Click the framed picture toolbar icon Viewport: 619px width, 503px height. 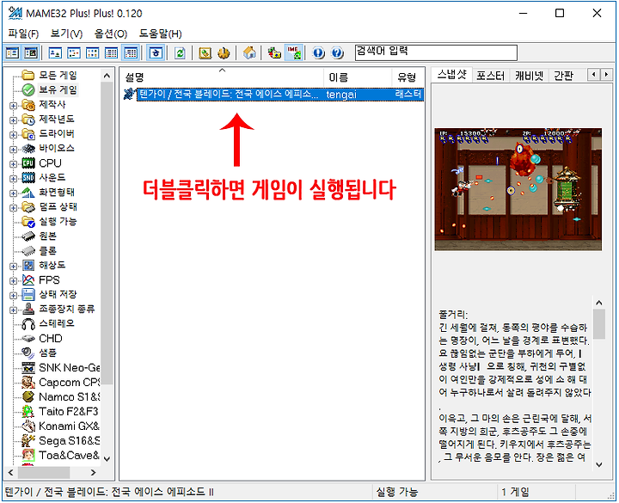(205, 53)
